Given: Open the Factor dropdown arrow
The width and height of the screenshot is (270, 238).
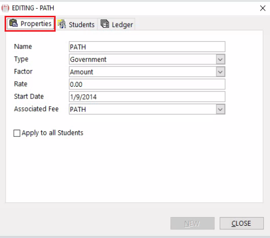Looking at the screenshot, I should [x=220, y=72].
